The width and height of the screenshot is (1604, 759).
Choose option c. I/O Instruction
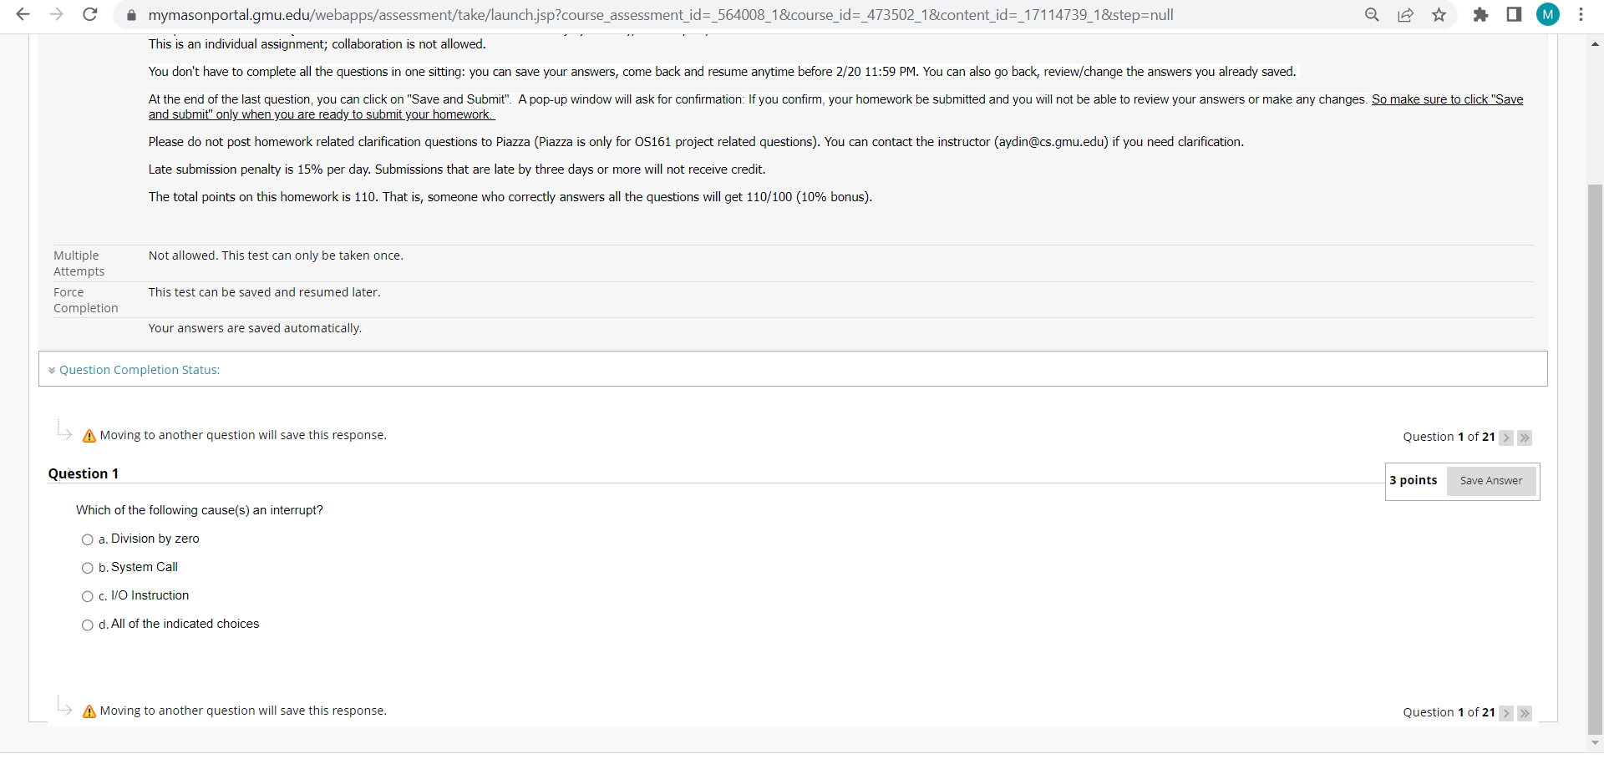click(x=88, y=597)
